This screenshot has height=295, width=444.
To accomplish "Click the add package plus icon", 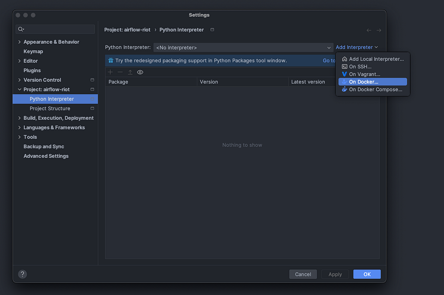I will coord(110,72).
